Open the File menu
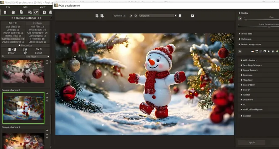 [x=8, y=7]
